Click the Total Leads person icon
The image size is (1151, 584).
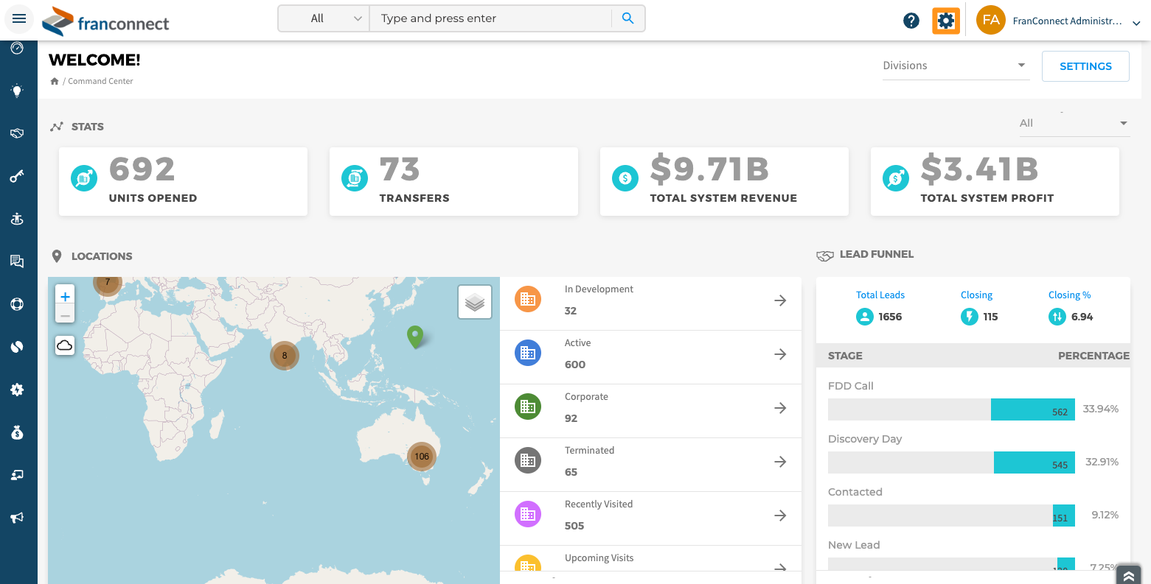pos(865,317)
